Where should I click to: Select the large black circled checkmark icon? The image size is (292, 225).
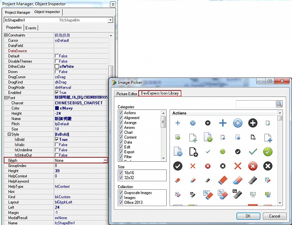pyautogui.click(x=178, y=166)
